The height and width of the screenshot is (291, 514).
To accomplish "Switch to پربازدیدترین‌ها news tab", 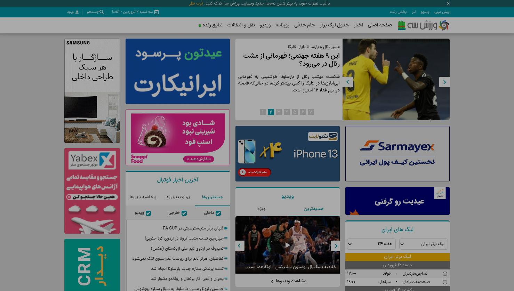I will point(178,197).
